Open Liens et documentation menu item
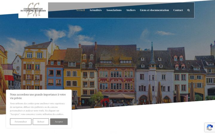This screenshot has width=215, height=134. [154, 10]
